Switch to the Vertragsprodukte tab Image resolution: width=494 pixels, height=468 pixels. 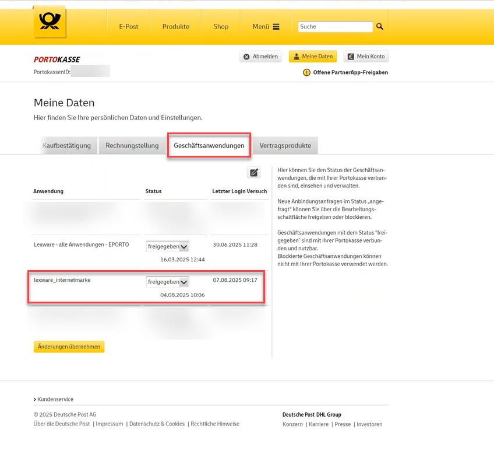click(285, 146)
